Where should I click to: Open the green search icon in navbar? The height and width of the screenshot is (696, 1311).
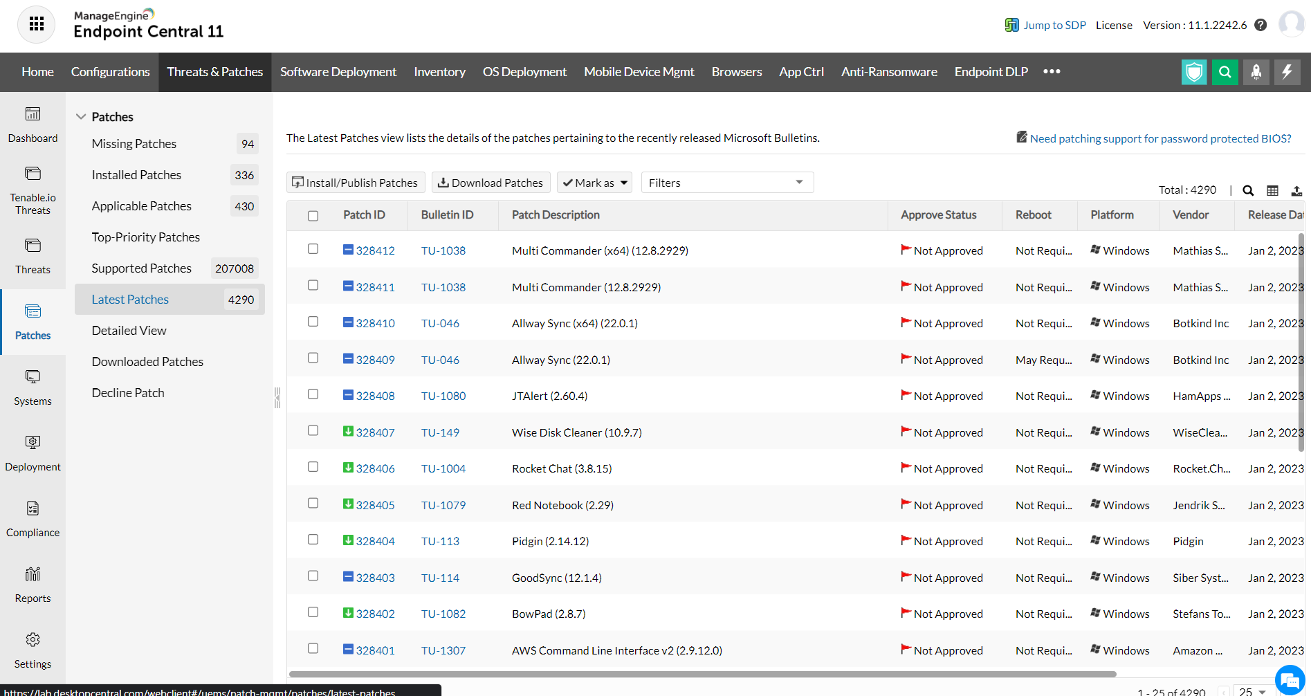coord(1225,72)
